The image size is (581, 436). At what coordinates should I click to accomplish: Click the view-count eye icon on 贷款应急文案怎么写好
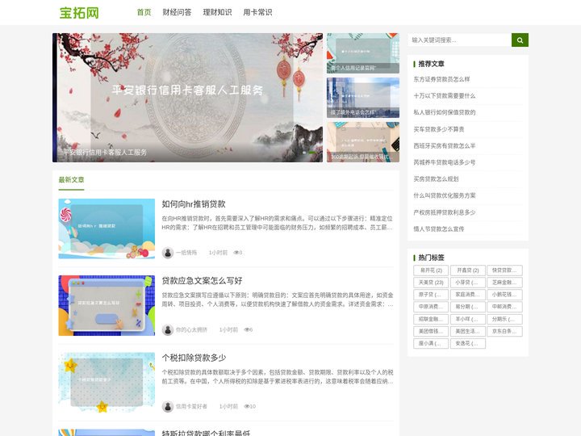tap(246, 329)
